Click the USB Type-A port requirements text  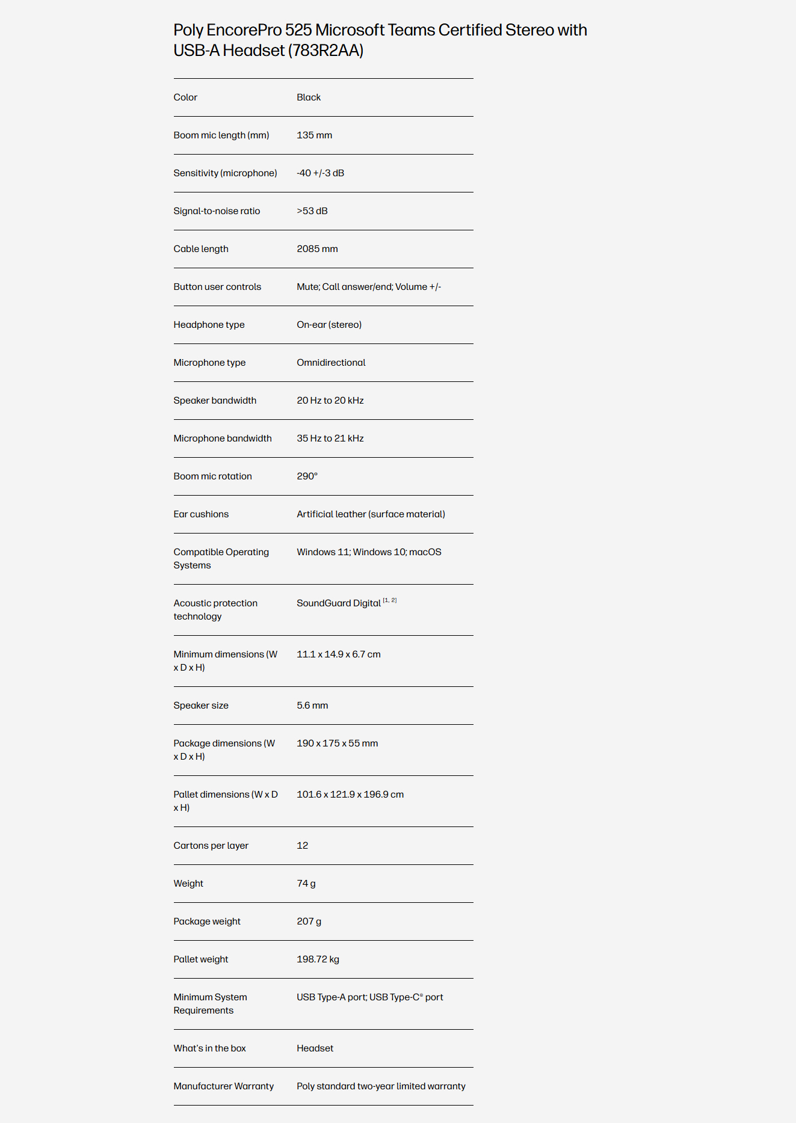tap(370, 997)
